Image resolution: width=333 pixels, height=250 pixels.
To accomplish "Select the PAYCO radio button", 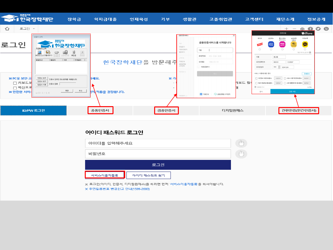I will (260, 49).
